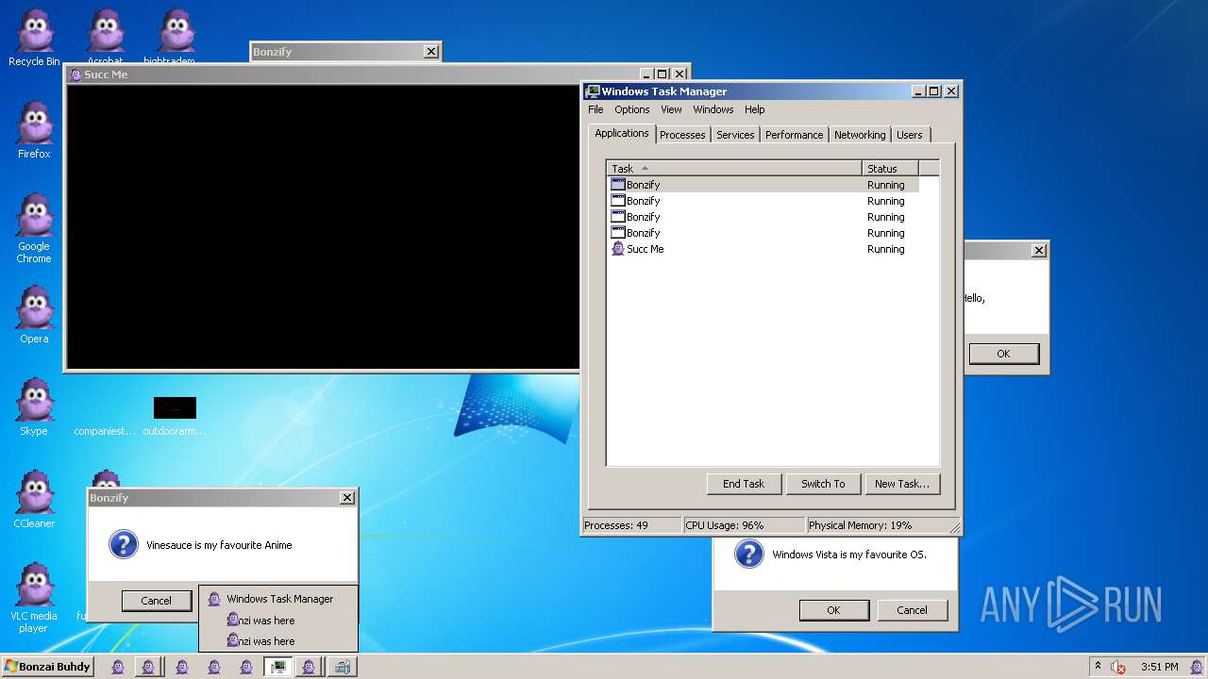Screen dimensions: 1208x679
Task: Click the question icon in Windows Vista dialog
Action: 748,554
